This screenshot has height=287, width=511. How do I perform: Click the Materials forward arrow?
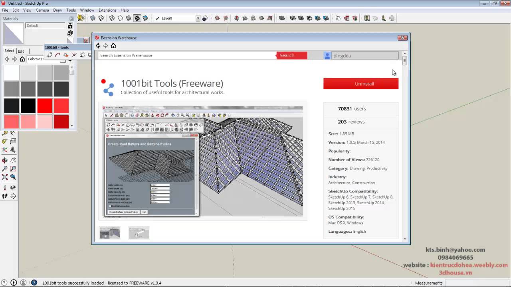14,59
